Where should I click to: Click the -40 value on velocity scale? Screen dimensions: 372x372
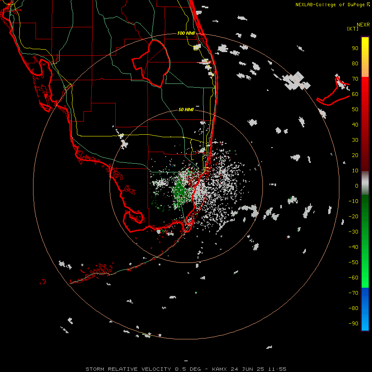(353, 247)
